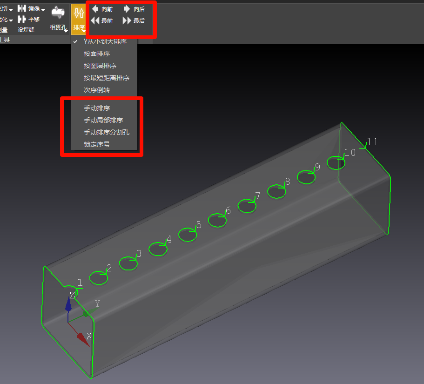Click the 向后 move backward arrow
424x384 pixels.
[x=127, y=9]
